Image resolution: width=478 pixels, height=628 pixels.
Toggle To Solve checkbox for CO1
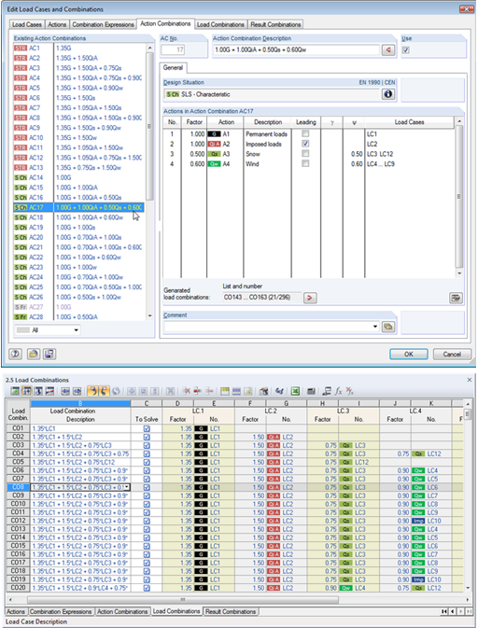tap(147, 428)
